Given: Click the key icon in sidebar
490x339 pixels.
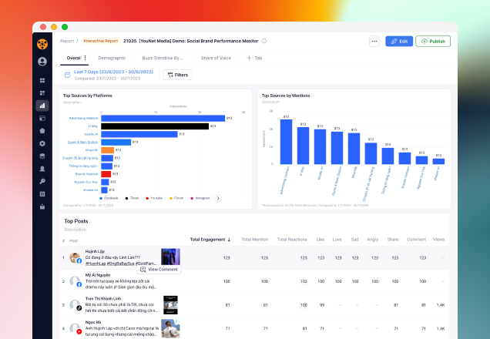Looking at the screenshot, I should pos(42,181).
